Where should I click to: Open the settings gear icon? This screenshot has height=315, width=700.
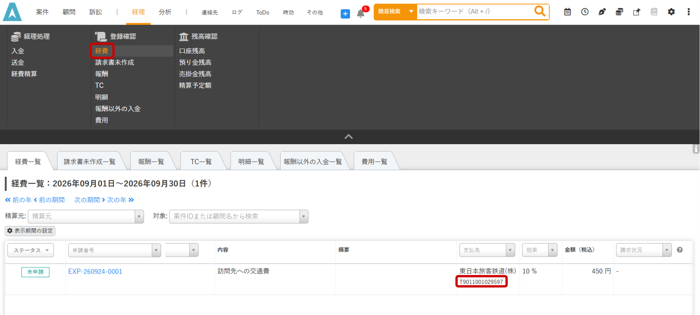(671, 12)
